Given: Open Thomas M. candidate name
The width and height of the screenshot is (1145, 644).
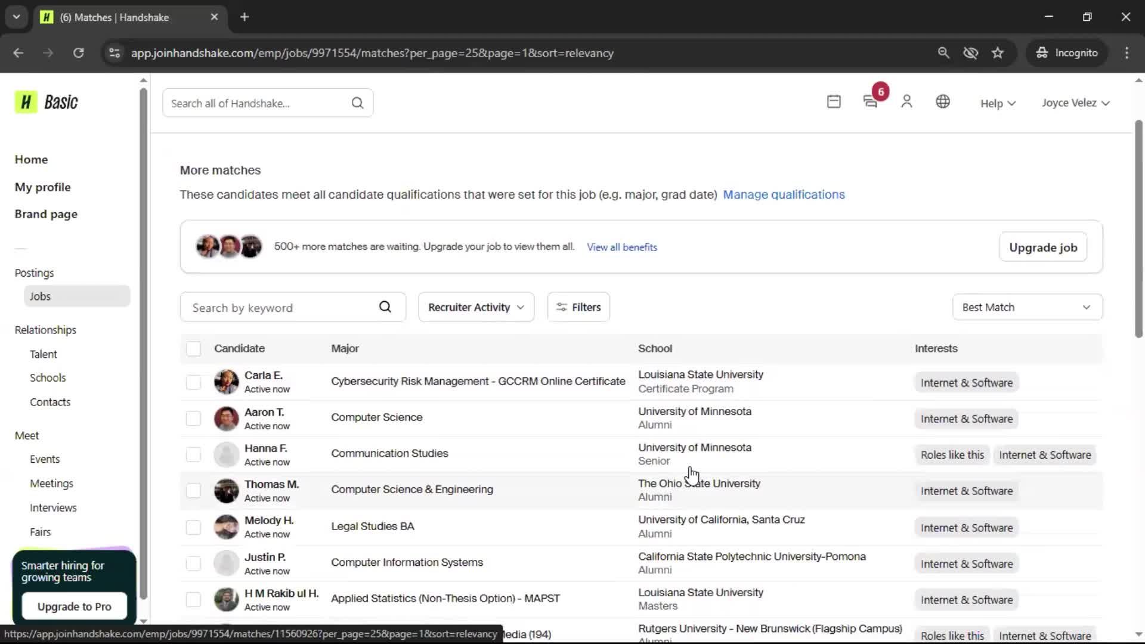Looking at the screenshot, I should coord(271,484).
